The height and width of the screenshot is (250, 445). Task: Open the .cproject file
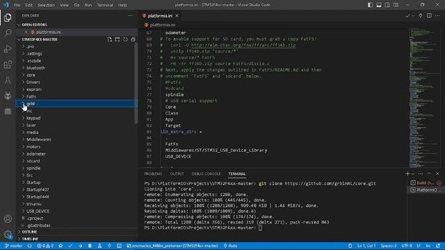click(35, 219)
